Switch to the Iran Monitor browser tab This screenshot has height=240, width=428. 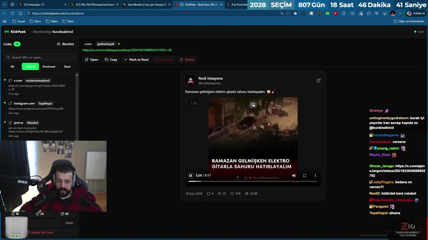click(147, 5)
